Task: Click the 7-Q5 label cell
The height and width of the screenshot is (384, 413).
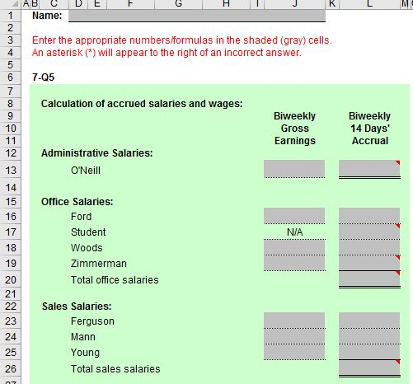Action: coord(43,77)
